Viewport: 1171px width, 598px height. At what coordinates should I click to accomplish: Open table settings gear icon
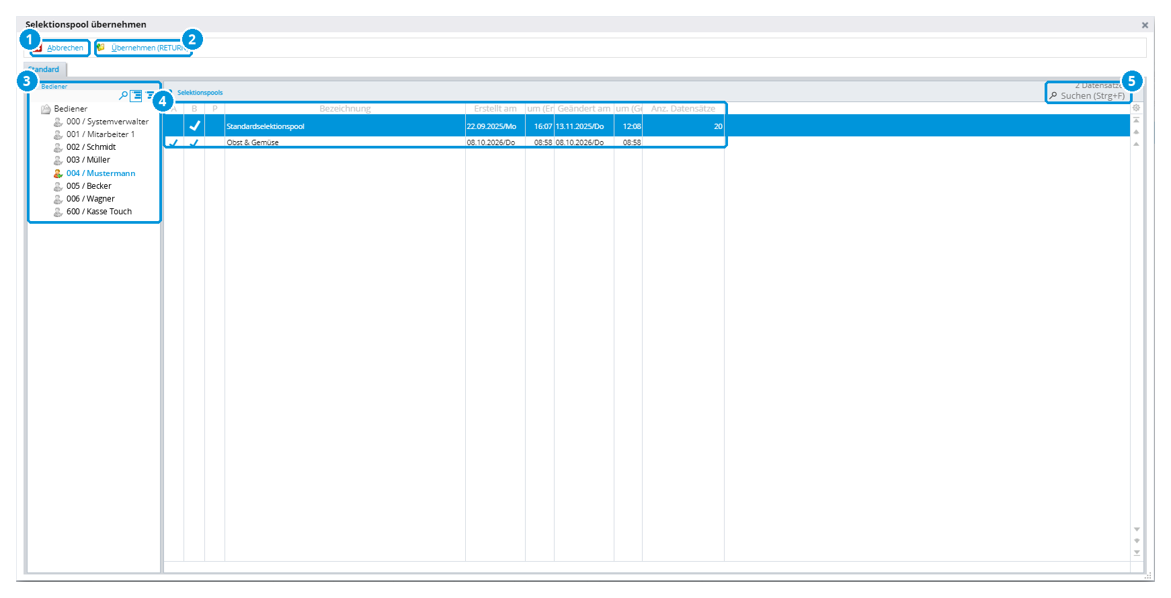tap(1137, 108)
